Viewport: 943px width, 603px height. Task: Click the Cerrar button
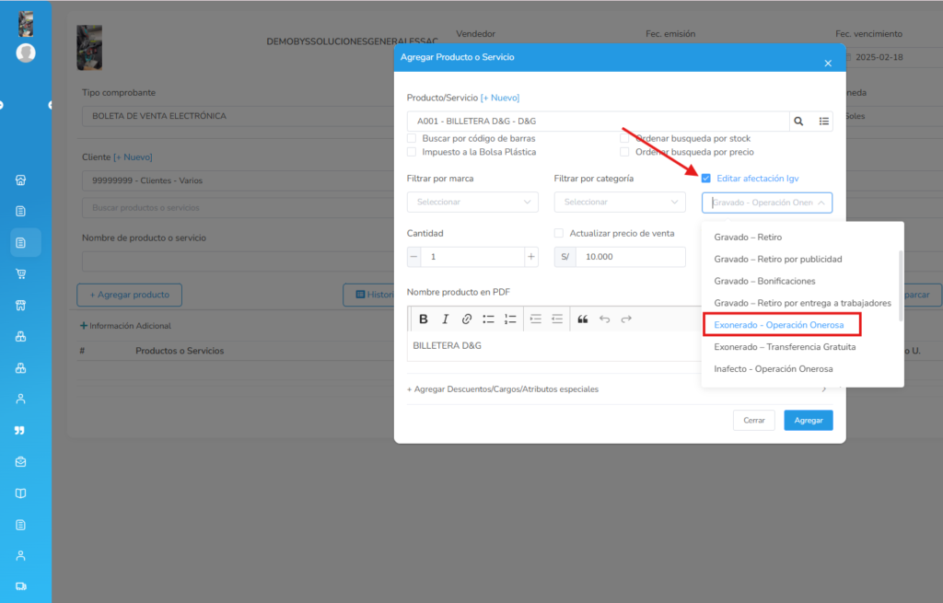pyautogui.click(x=754, y=420)
